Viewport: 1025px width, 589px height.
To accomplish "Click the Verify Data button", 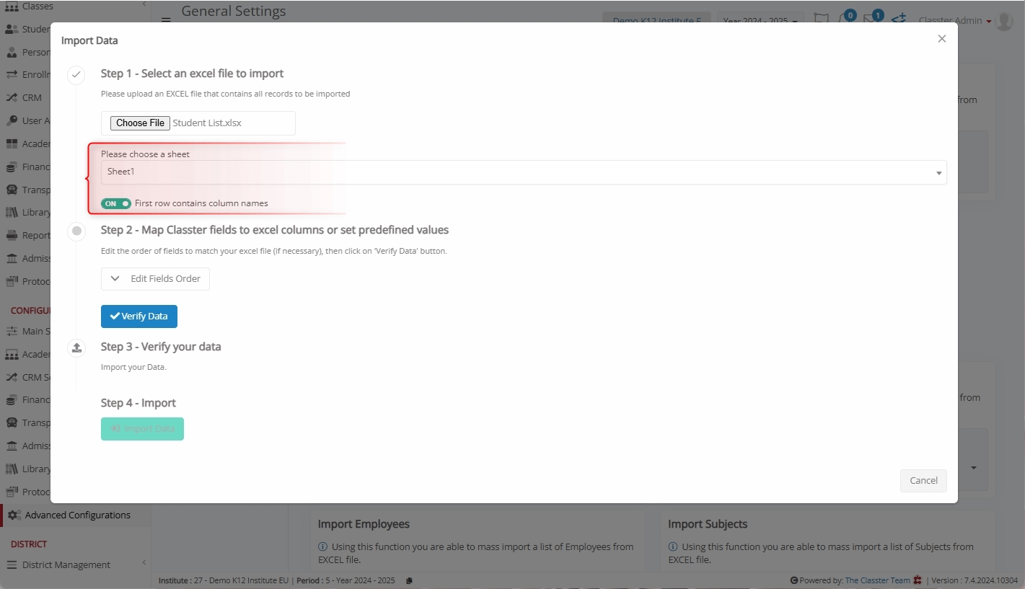I will tap(139, 316).
